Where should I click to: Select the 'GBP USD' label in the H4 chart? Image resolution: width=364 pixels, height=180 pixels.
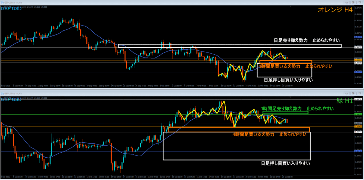point(11,9)
